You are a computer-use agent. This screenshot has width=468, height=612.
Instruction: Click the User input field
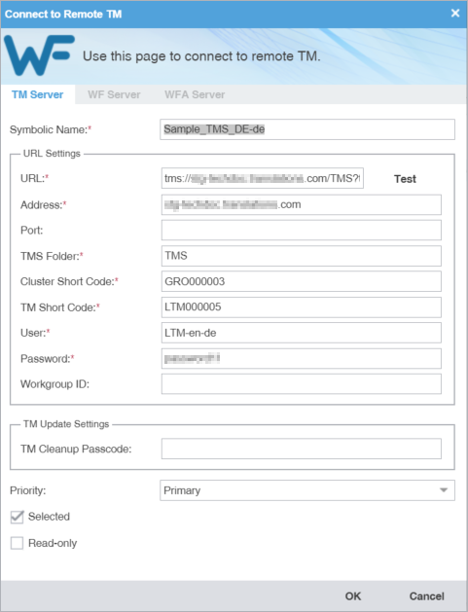point(302,333)
